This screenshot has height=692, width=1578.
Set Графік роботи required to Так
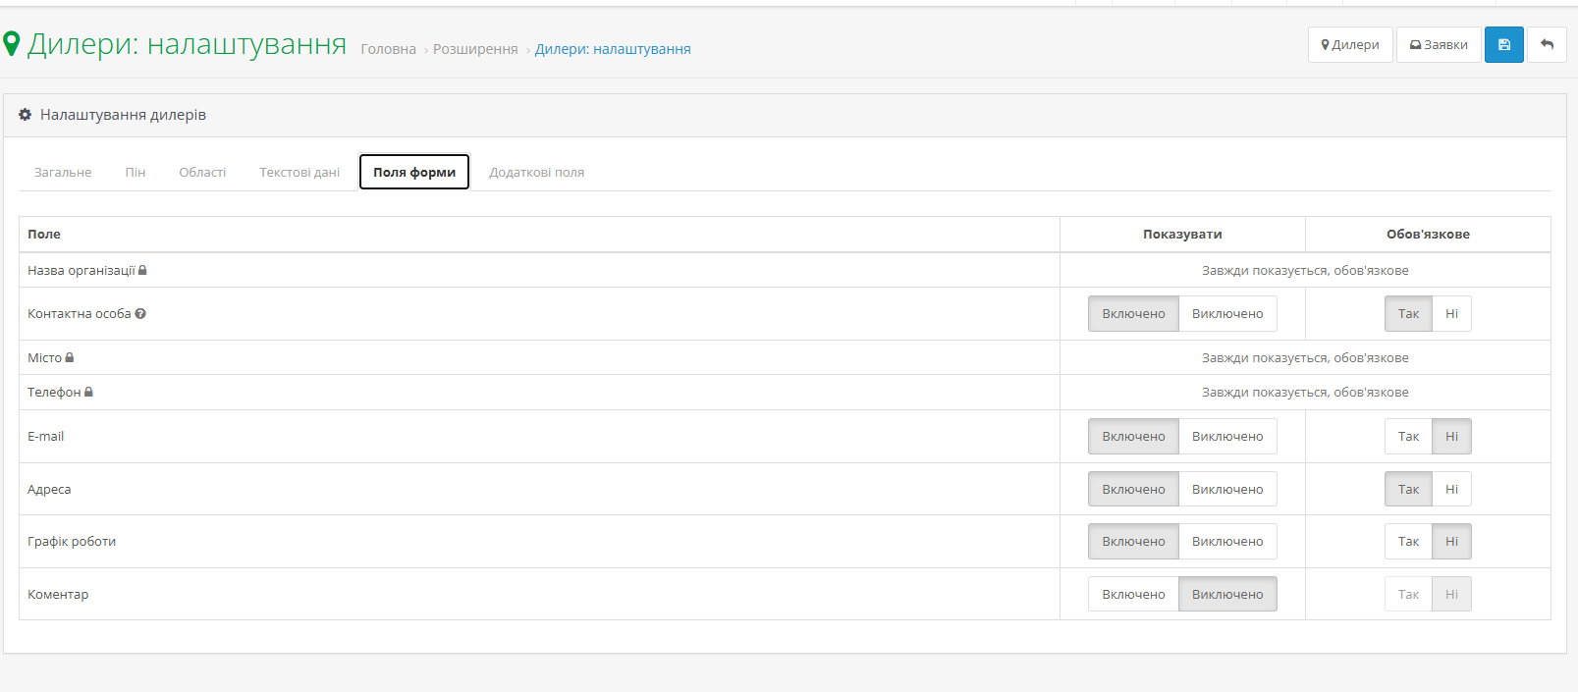click(x=1408, y=542)
